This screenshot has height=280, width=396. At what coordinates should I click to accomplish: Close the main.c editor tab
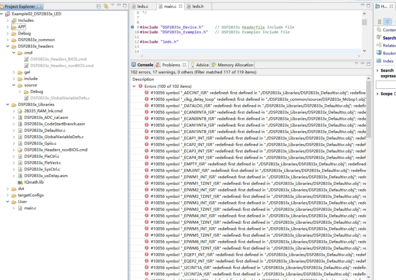(x=181, y=6)
